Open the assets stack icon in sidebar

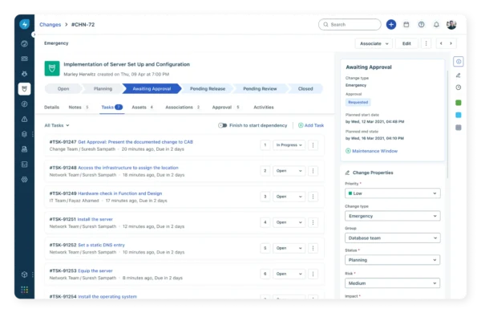(x=25, y=134)
